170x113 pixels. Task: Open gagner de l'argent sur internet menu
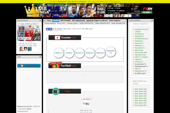pyautogui.click(x=97, y=20)
